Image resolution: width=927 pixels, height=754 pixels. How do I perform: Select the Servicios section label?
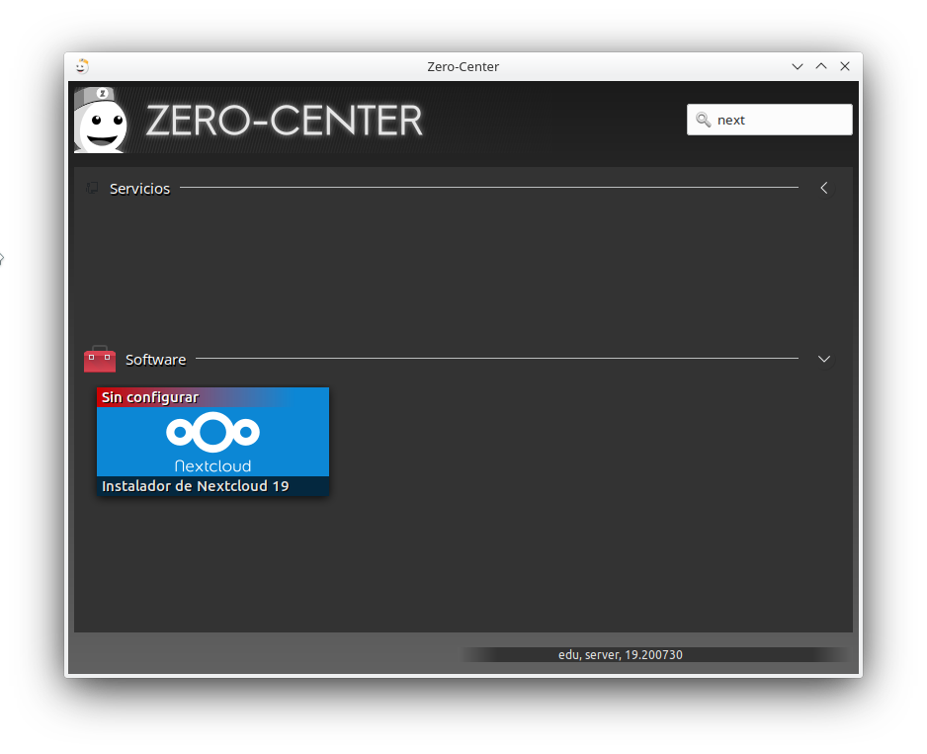click(x=139, y=189)
